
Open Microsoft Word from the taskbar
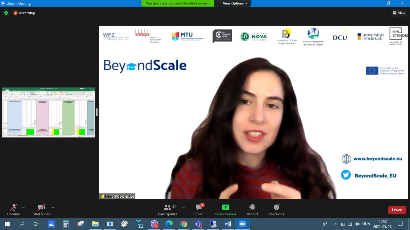pyautogui.click(x=228, y=224)
